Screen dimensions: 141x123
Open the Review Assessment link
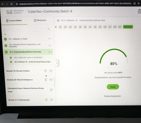(x=113, y=96)
